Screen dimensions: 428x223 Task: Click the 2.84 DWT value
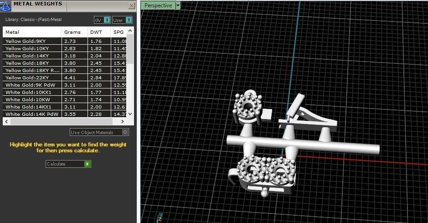click(x=96, y=78)
